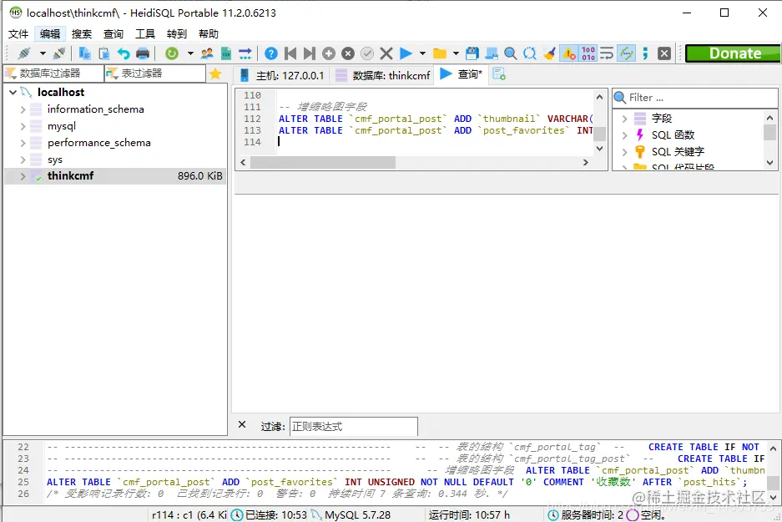Click the post changes checkmark icon
Screen dimensions: 782x522
pos(367,53)
